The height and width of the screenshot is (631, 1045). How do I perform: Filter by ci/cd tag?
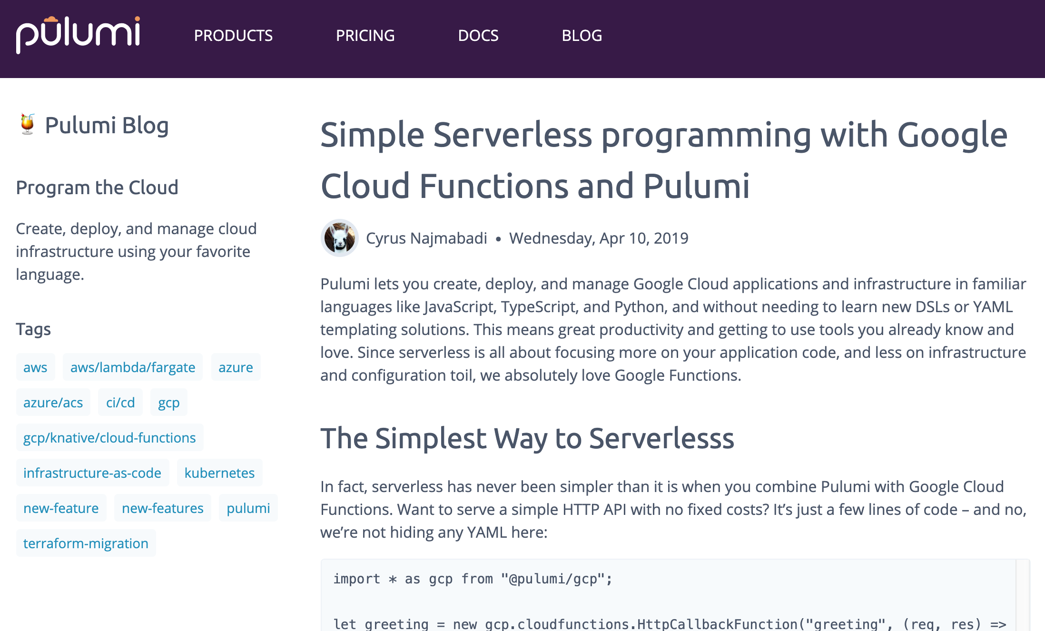click(x=120, y=403)
